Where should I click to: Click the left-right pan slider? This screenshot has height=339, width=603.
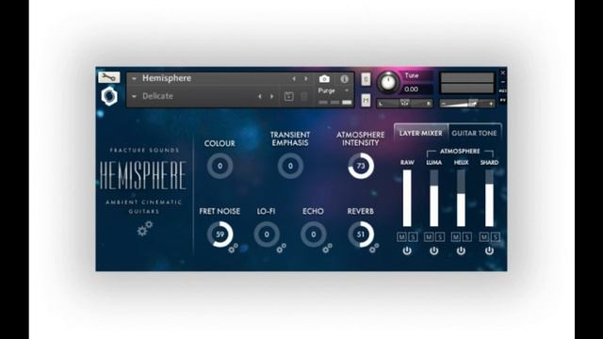point(404,104)
